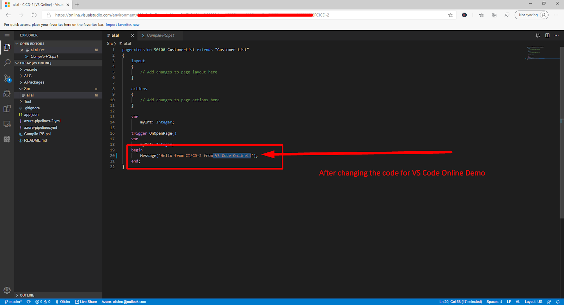The width and height of the screenshot is (564, 305).
Task: Open editor More Actions ellipsis
Action: [557, 36]
